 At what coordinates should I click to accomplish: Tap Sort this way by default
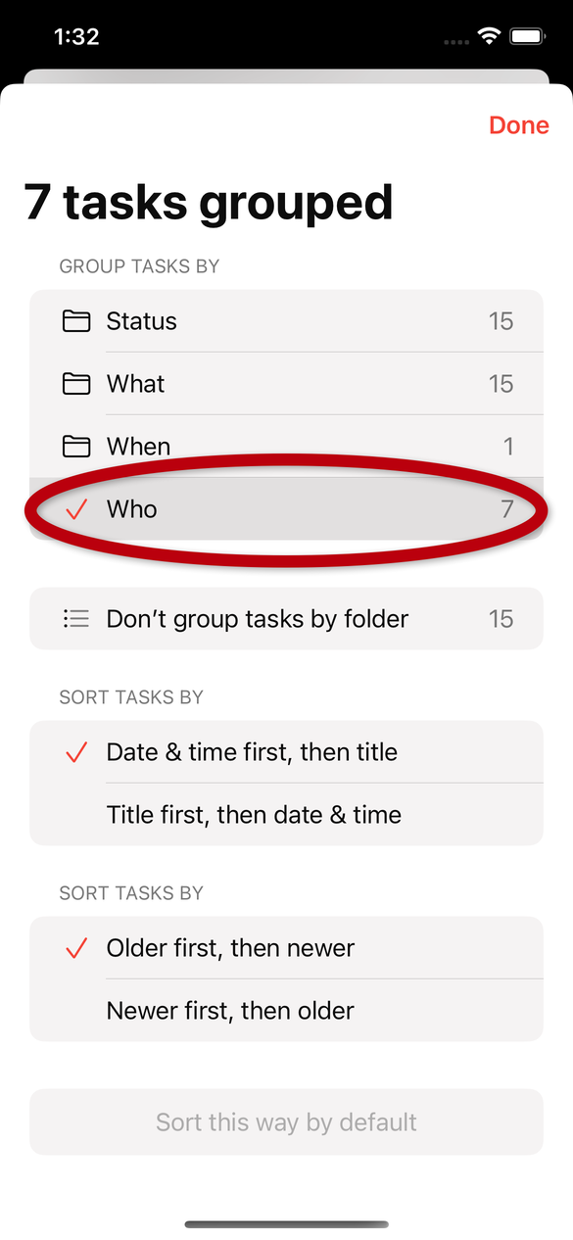[286, 1122]
